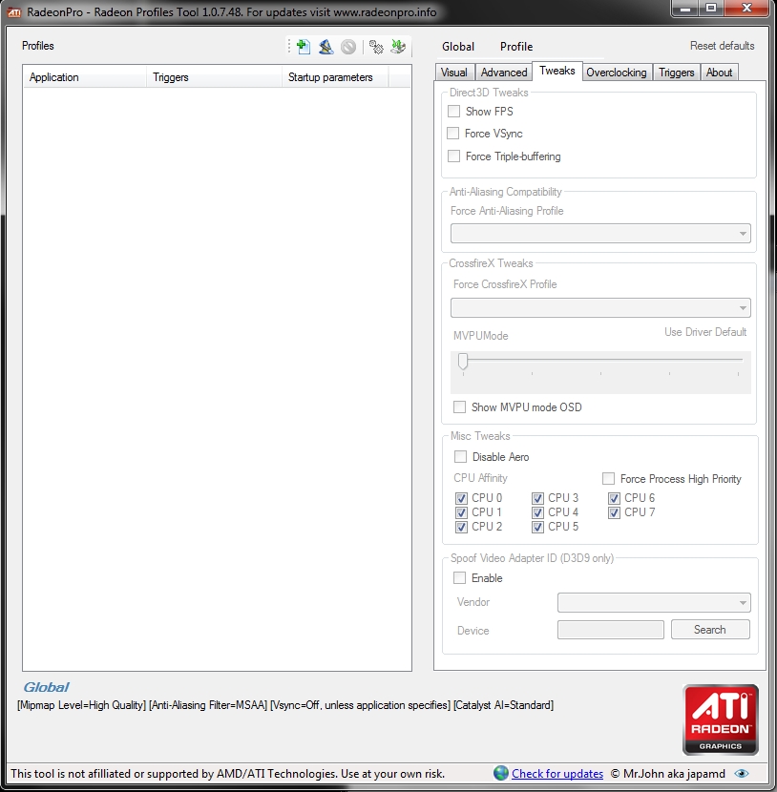Select the Tweaks tab
Viewport: 777px width, 792px height.
556,71
